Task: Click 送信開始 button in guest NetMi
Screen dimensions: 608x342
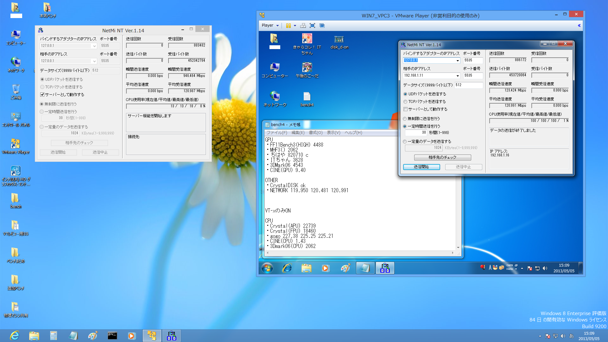Action: pos(421,167)
